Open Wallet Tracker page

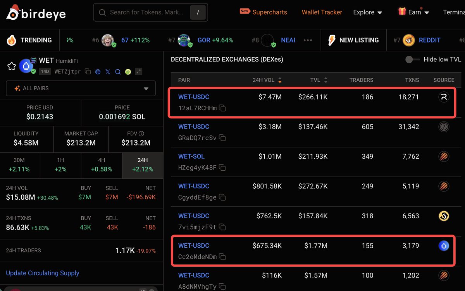coord(322,12)
